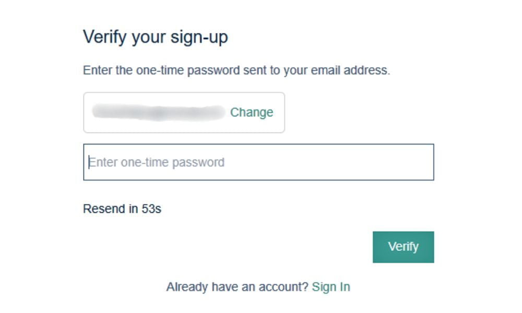Click the Change link beside the email
This screenshot has height=313, width=522.
(252, 112)
